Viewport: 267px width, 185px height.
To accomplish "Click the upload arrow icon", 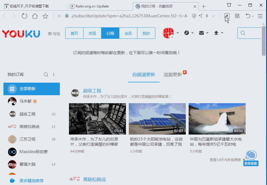I will (x=216, y=33).
